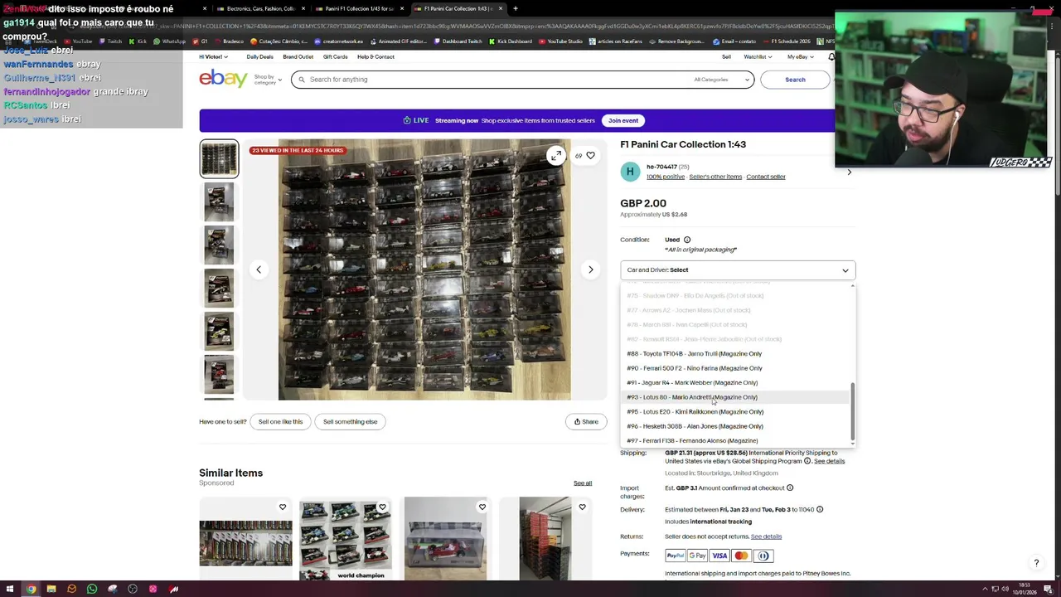Expand the main image to full view
1061x597 pixels.
pyautogui.click(x=556, y=155)
